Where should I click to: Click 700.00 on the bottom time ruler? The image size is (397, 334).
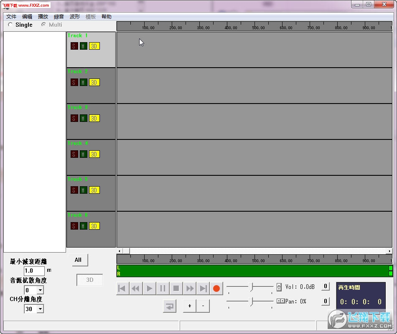tap(313, 261)
